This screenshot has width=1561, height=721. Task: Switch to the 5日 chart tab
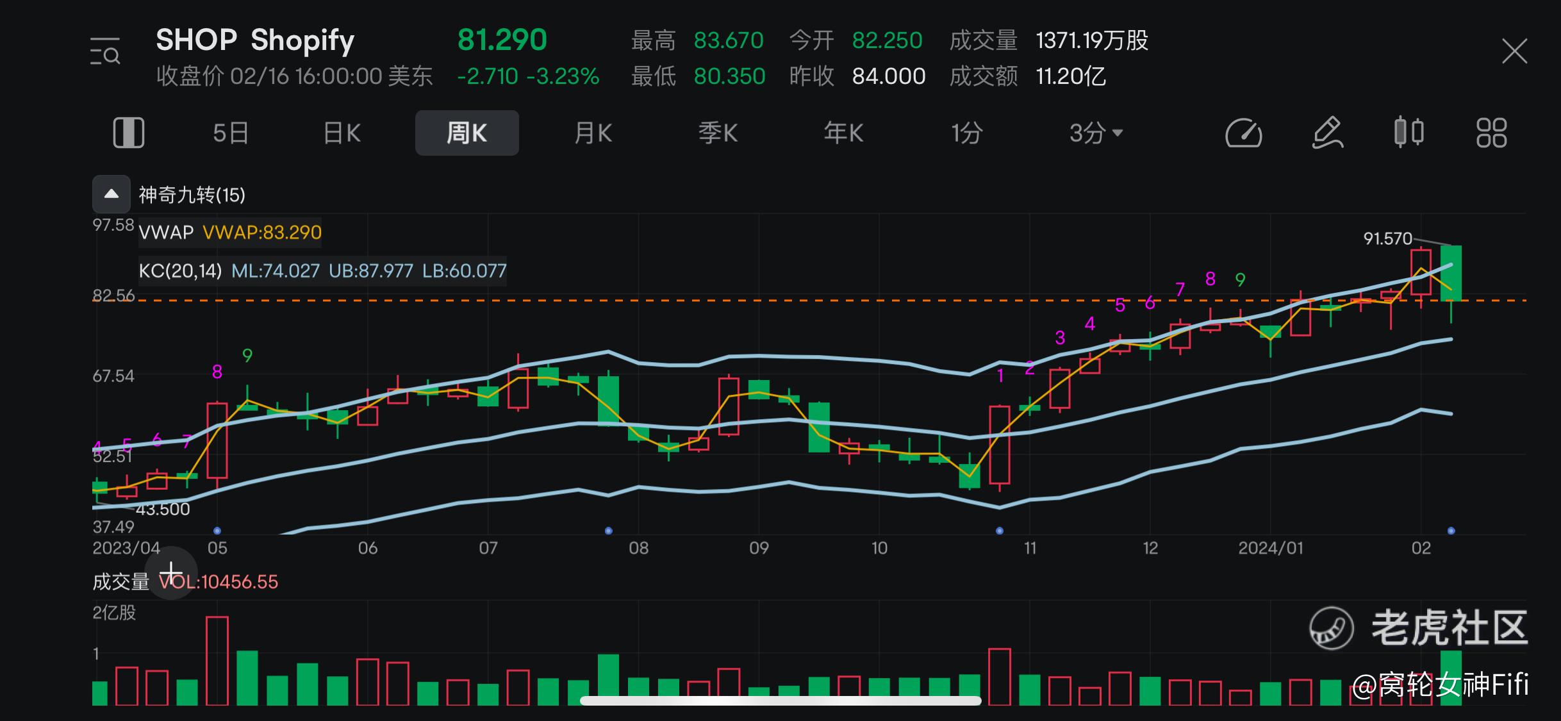pyautogui.click(x=230, y=133)
